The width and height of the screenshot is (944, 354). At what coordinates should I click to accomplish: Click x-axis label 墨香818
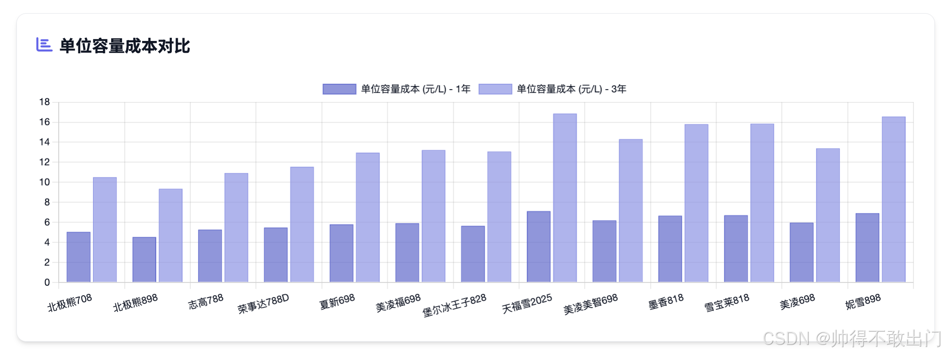[666, 301]
